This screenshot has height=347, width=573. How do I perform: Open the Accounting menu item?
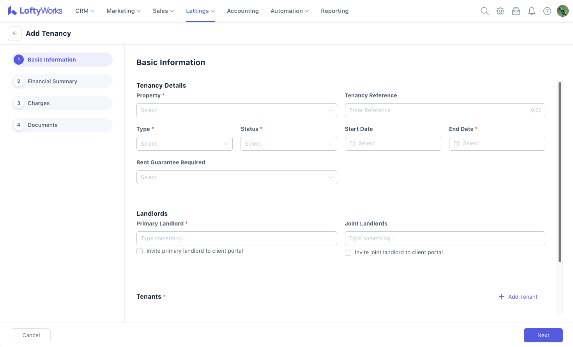242,11
